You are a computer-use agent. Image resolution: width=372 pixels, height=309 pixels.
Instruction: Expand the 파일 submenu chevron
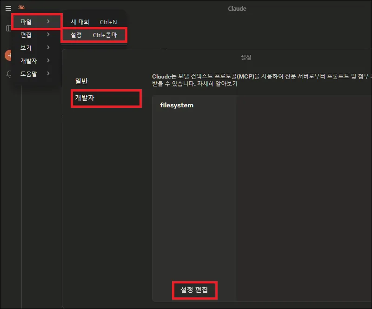(x=48, y=21)
